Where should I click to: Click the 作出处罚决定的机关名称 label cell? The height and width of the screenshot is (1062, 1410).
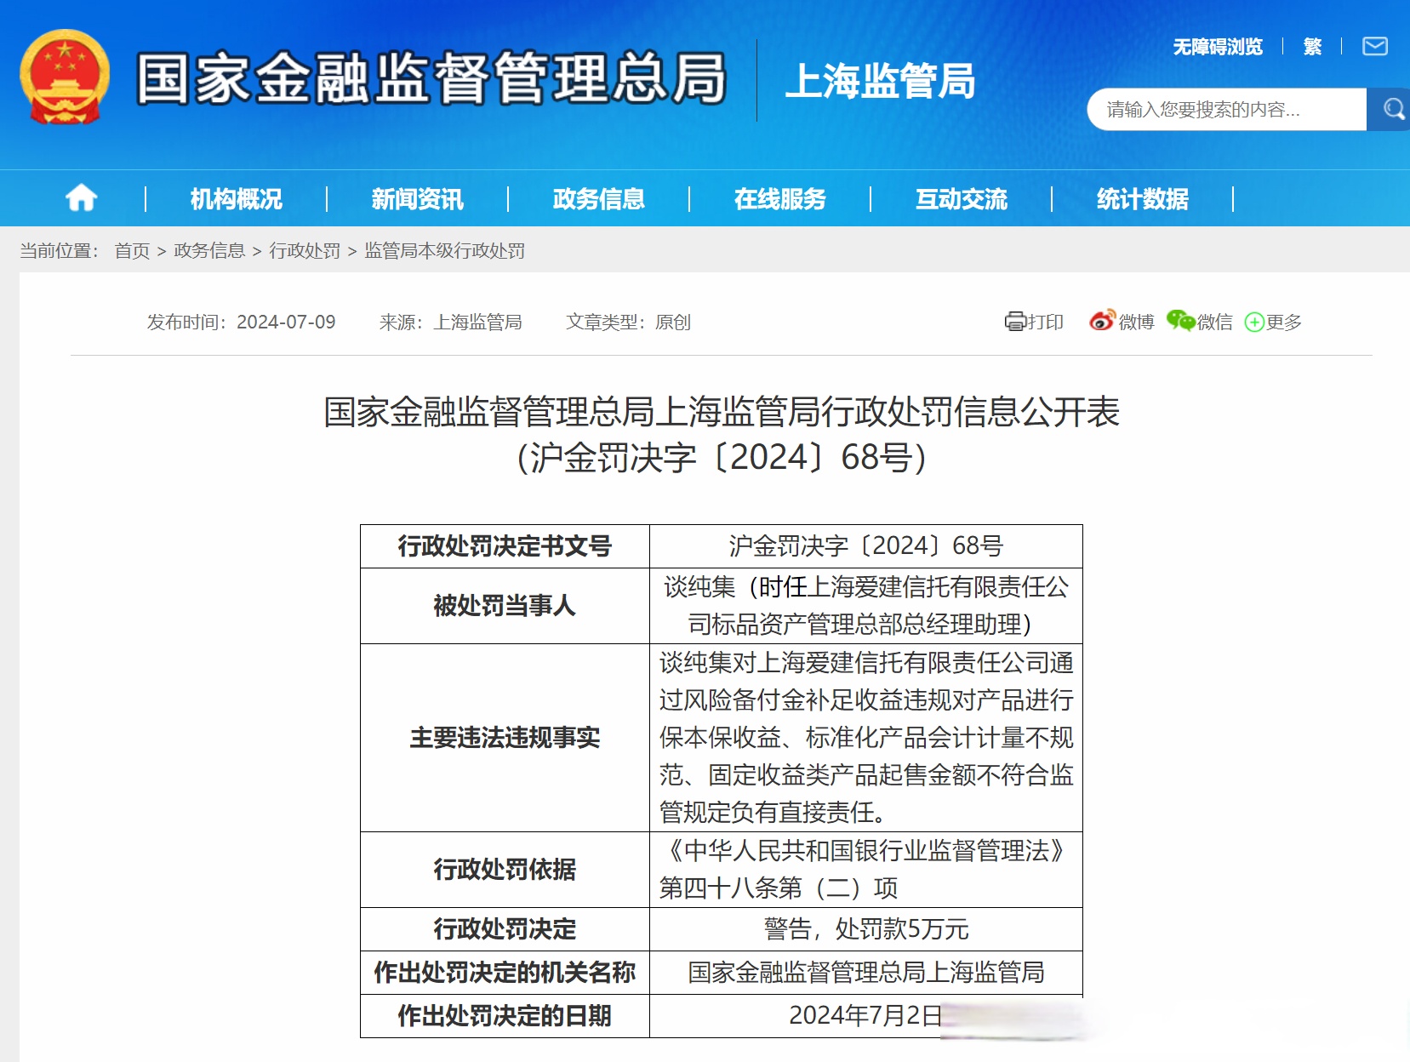[505, 973]
